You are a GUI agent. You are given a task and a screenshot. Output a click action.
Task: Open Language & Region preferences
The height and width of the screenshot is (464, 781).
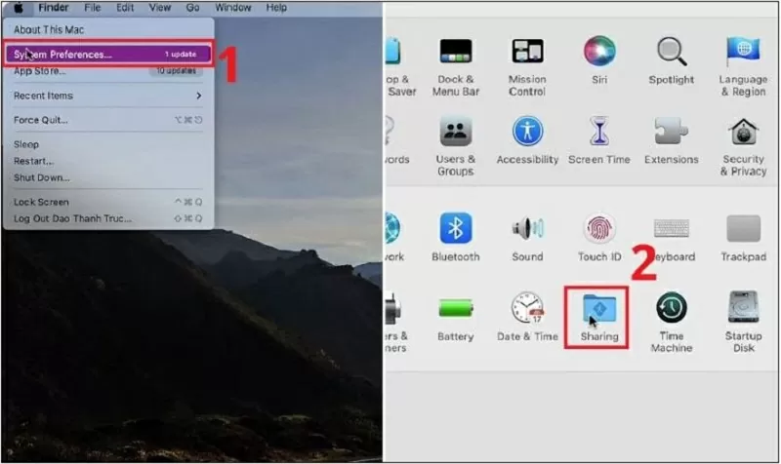coord(743,66)
